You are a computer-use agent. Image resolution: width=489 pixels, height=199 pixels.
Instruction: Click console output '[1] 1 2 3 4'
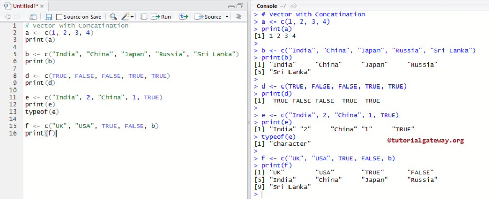coord(275,36)
